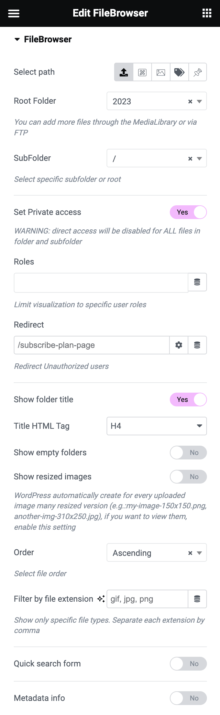Open the widgets grid panel top right
The image size is (220, 715).
point(207,13)
